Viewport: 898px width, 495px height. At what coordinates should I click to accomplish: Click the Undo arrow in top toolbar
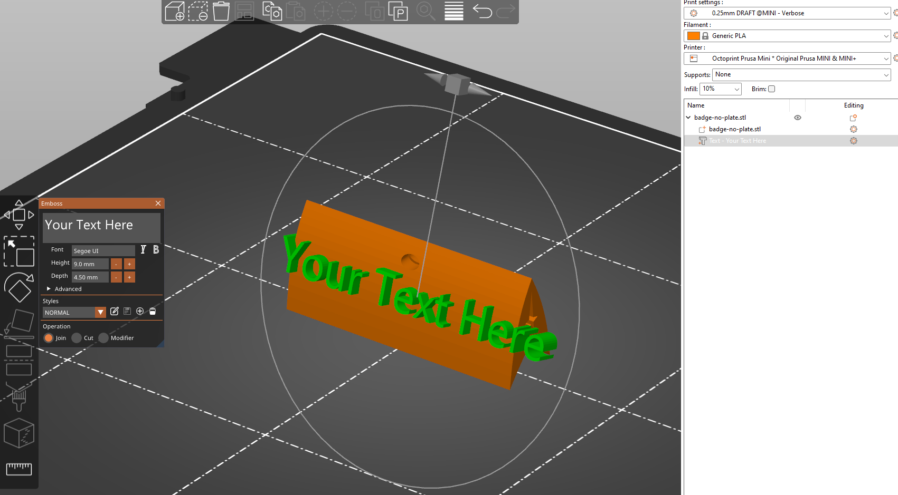(482, 11)
